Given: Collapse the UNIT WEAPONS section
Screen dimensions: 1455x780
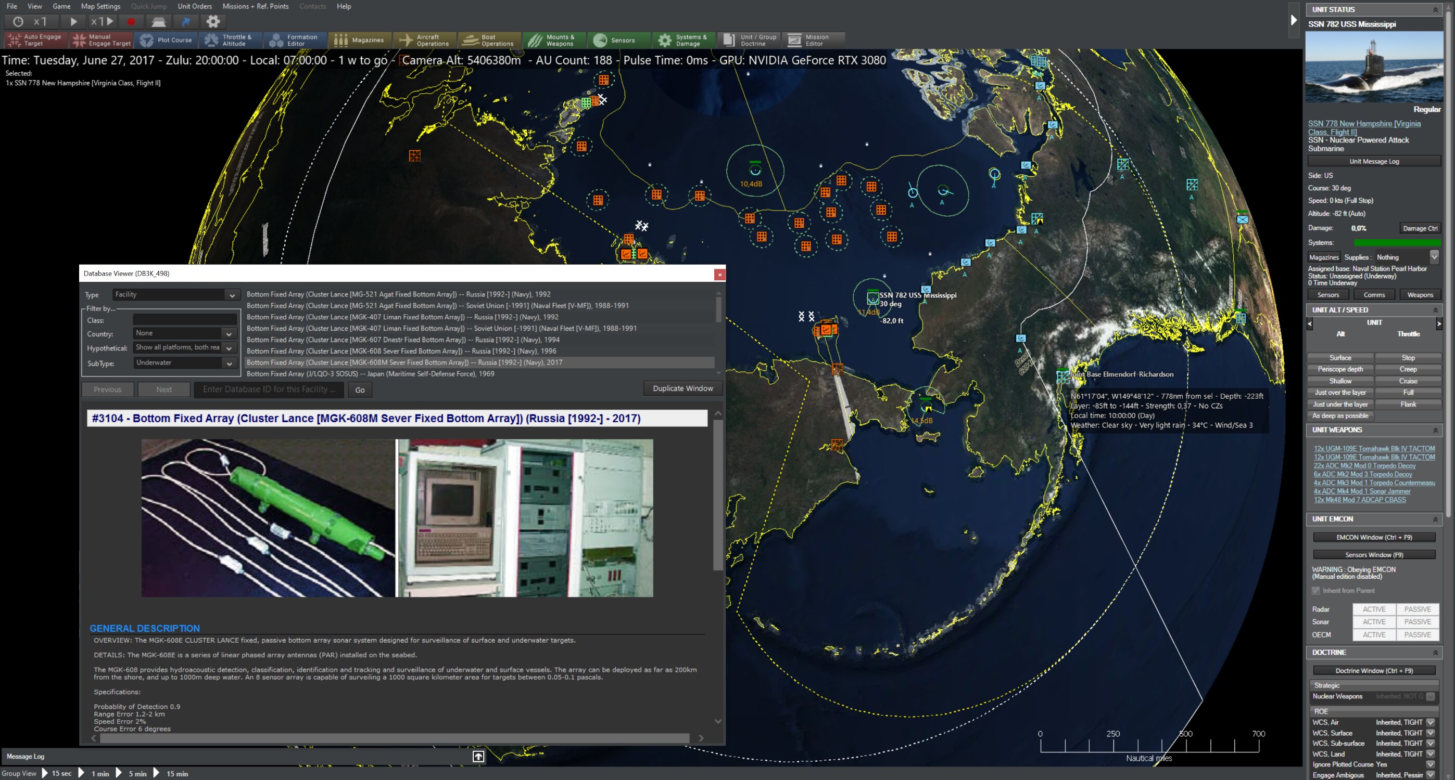Looking at the screenshot, I should 1435,430.
